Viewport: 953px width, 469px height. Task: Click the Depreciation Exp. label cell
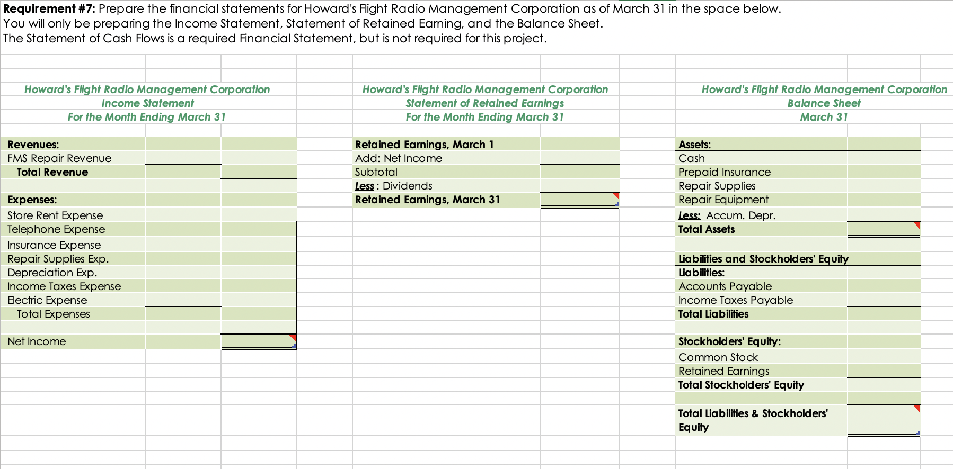[74, 273]
